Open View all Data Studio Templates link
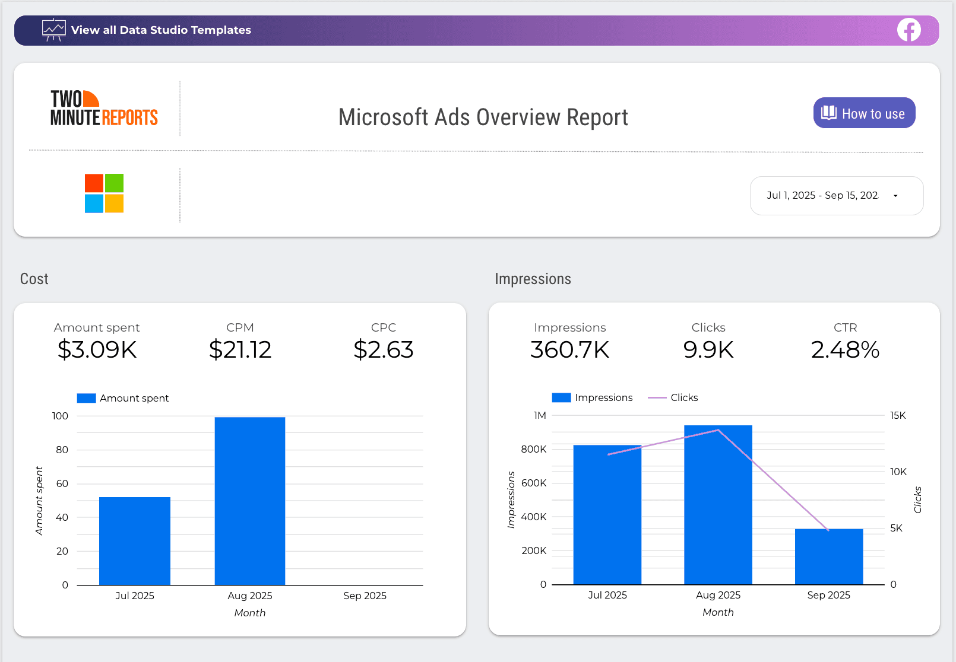 tap(161, 30)
